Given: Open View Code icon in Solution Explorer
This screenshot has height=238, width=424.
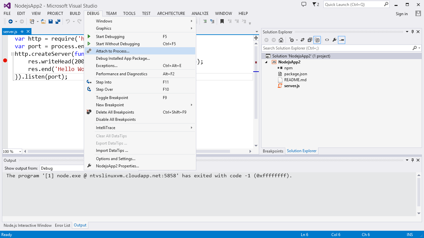Looking at the screenshot, I should 327,40.
